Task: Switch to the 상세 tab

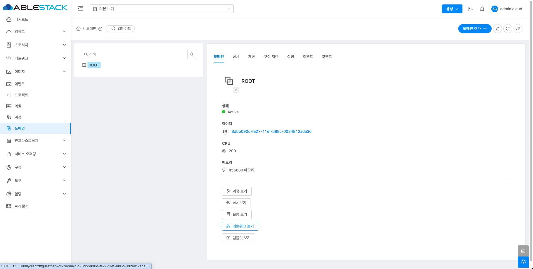Action: click(x=236, y=57)
